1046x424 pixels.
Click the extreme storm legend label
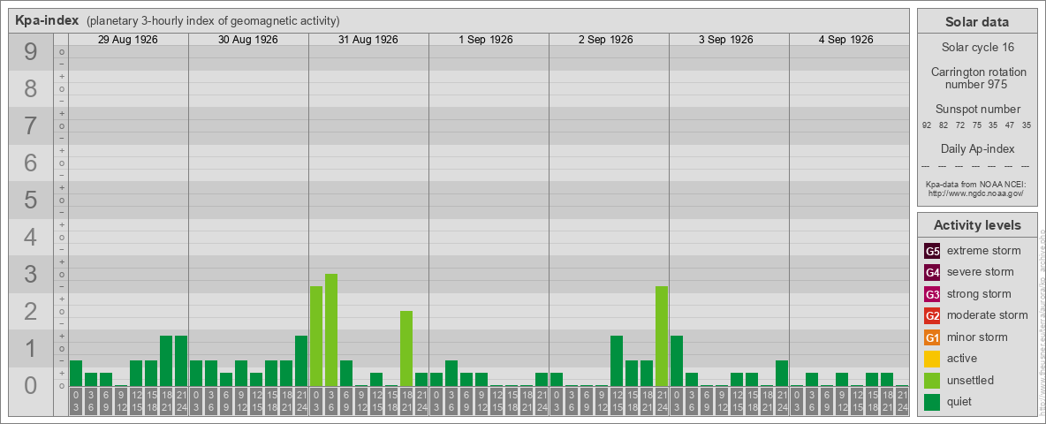tap(984, 251)
